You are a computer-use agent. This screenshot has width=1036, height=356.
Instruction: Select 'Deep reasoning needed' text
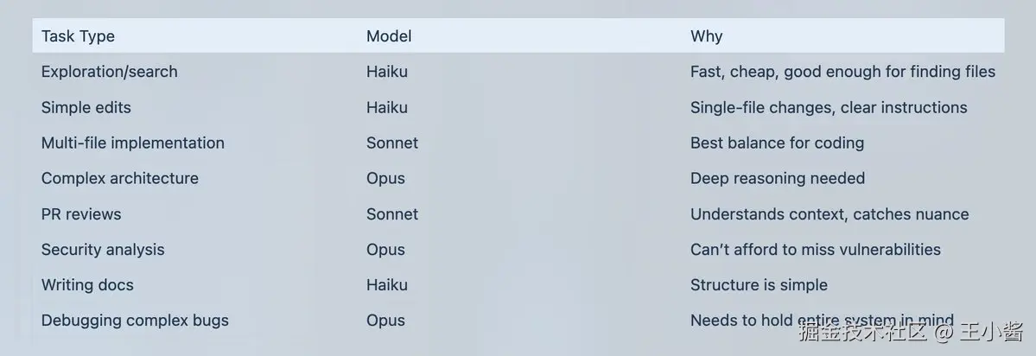778,178
